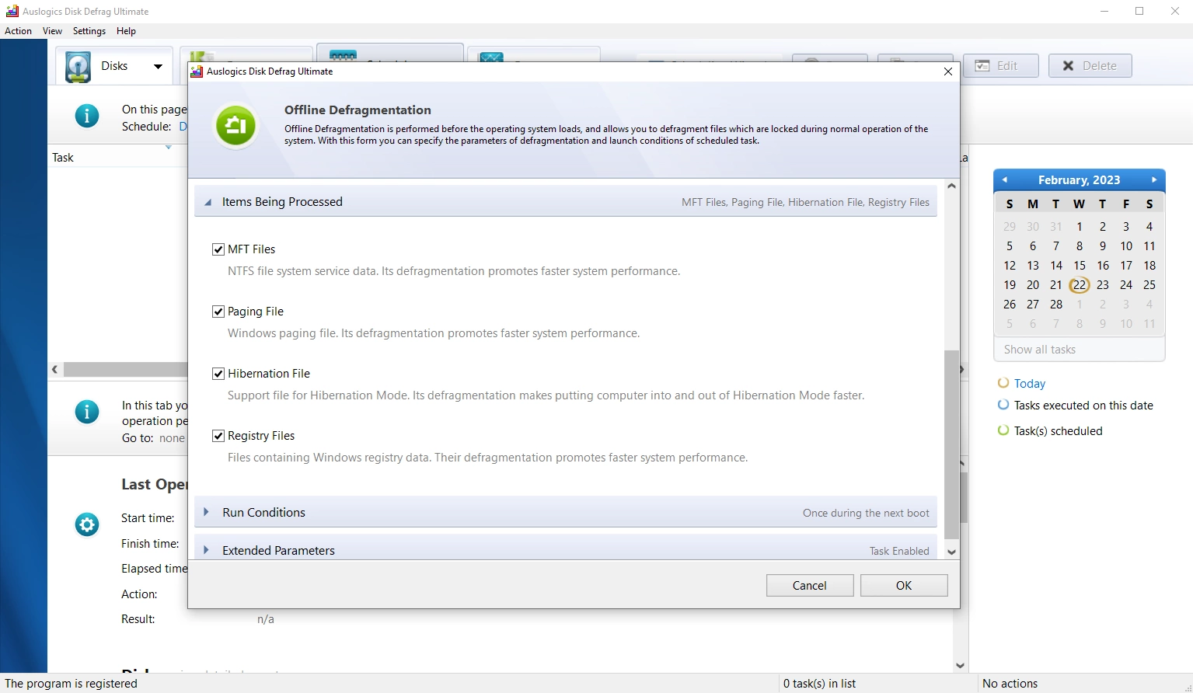
Task: Click the 'February, 2023' calendar title
Action: [x=1079, y=179]
